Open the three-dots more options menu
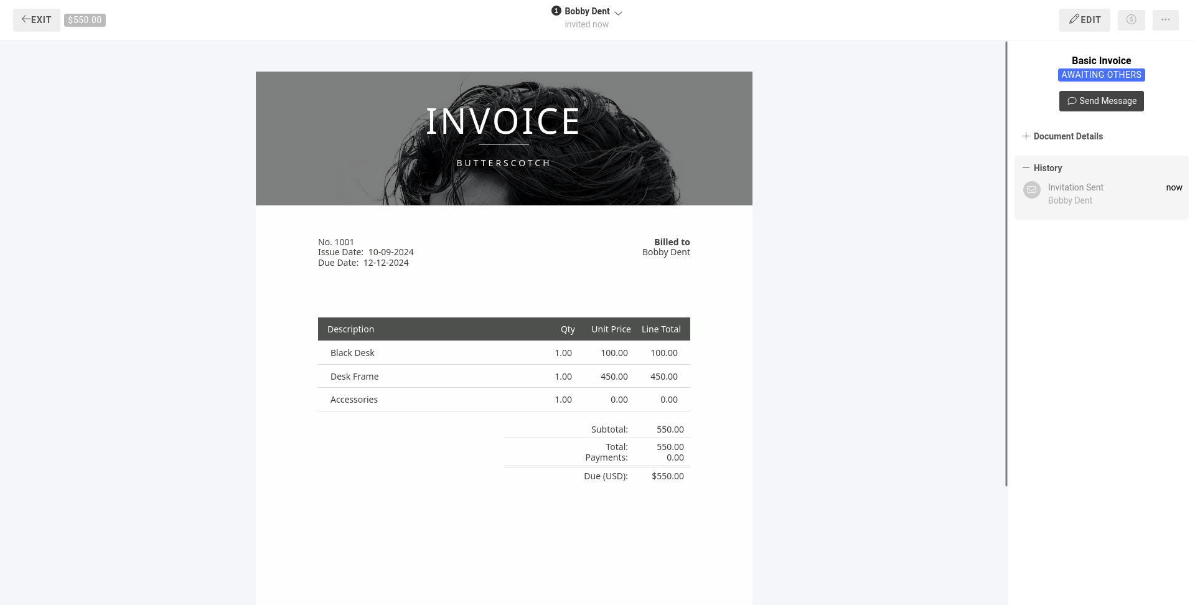This screenshot has width=1195, height=605. [1165, 20]
